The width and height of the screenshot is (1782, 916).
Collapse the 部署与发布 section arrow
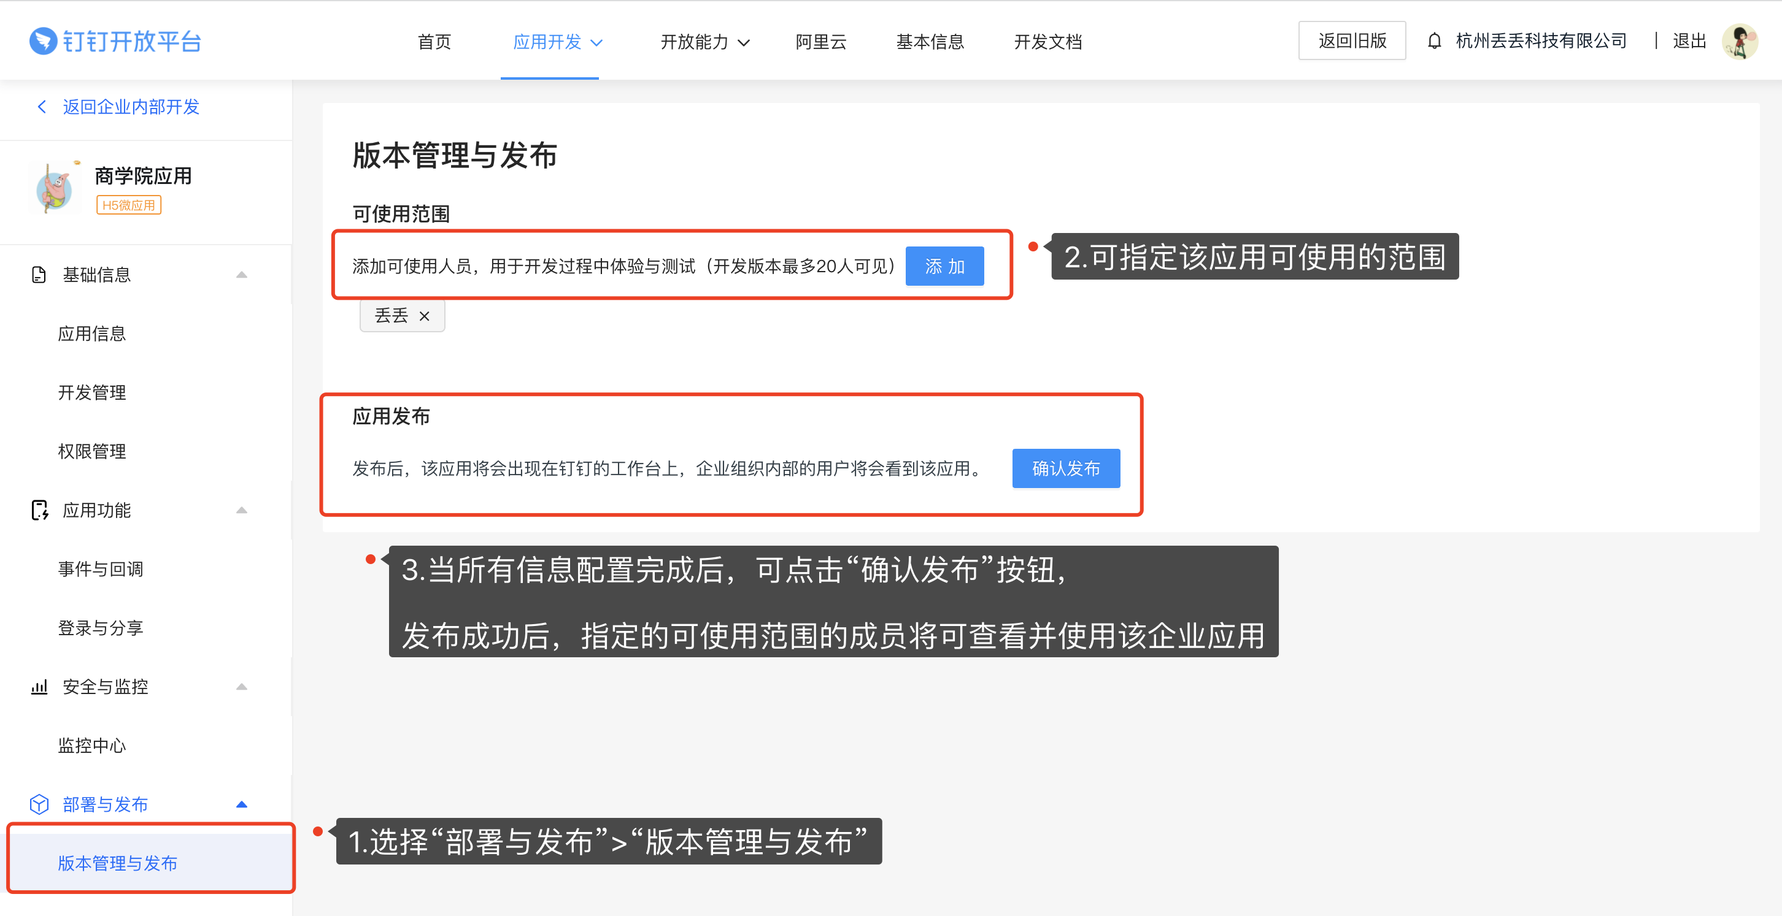(x=241, y=804)
